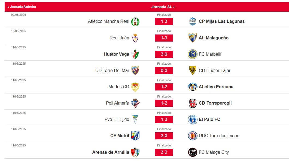Select the Martos CD badge
This screenshot has width=289, height=163.
[x=135, y=87]
